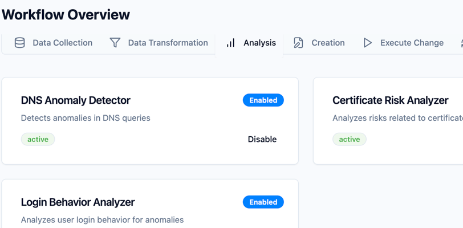Click the active status badge under DNS Anomaly Detector
Screen dimensions: 463x228
pyautogui.click(x=38, y=139)
